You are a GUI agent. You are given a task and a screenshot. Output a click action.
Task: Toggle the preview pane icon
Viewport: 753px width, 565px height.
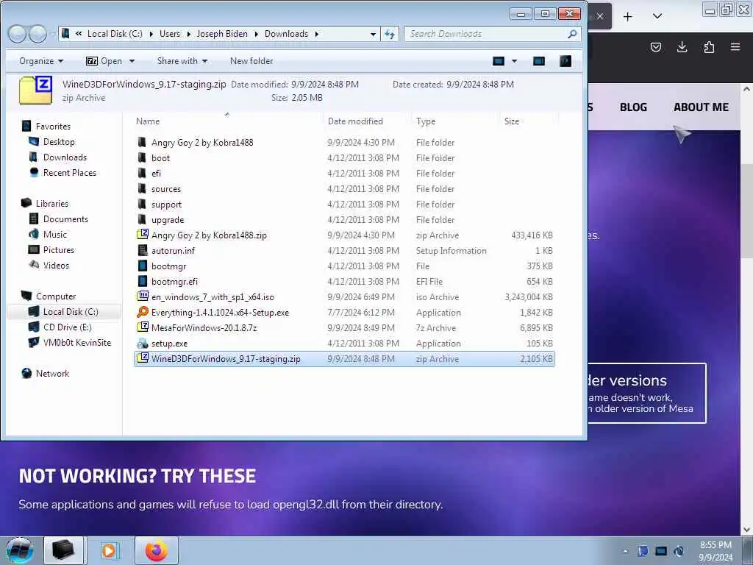pos(539,61)
